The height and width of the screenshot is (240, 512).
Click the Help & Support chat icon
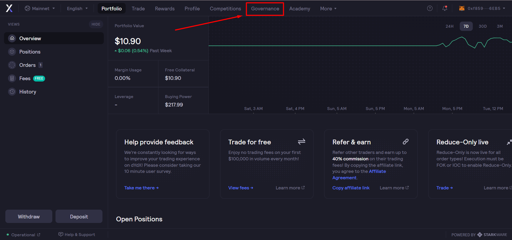[x=61, y=234]
